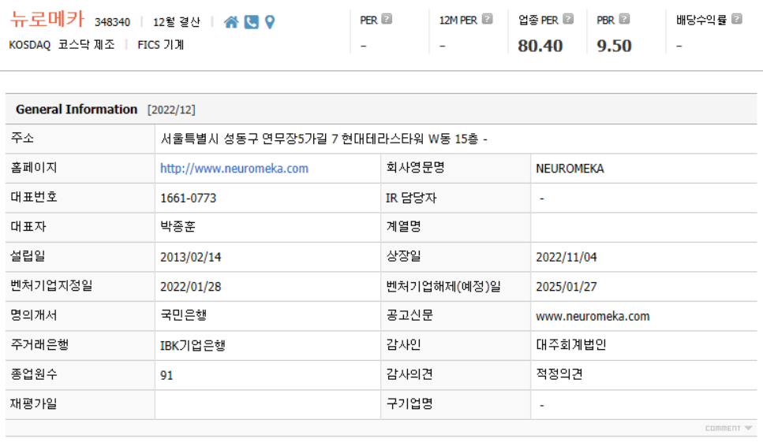Click the 명의개서 row label

(34, 315)
